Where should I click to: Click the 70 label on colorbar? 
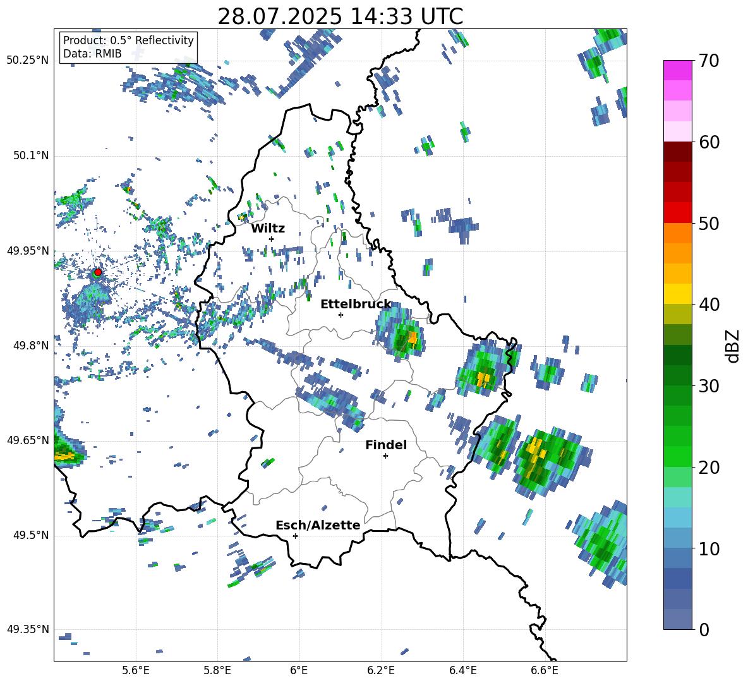708,61
